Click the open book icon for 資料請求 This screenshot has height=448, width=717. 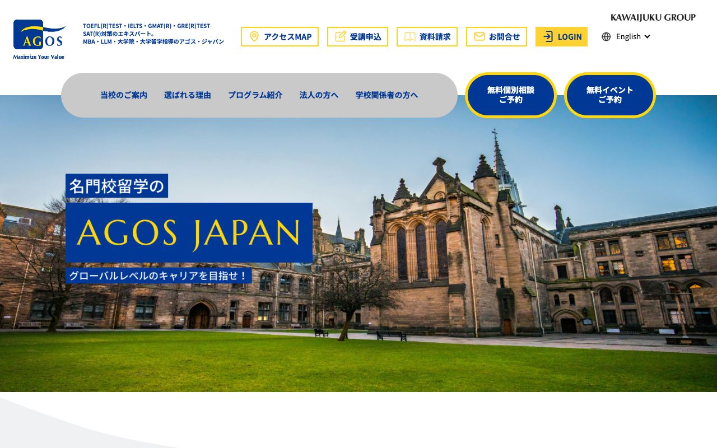tap(409, 36)
